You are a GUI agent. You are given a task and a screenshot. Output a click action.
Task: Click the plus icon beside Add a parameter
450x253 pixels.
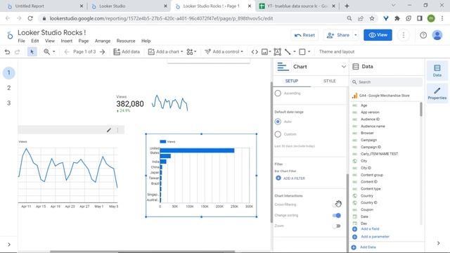point(354,237)
